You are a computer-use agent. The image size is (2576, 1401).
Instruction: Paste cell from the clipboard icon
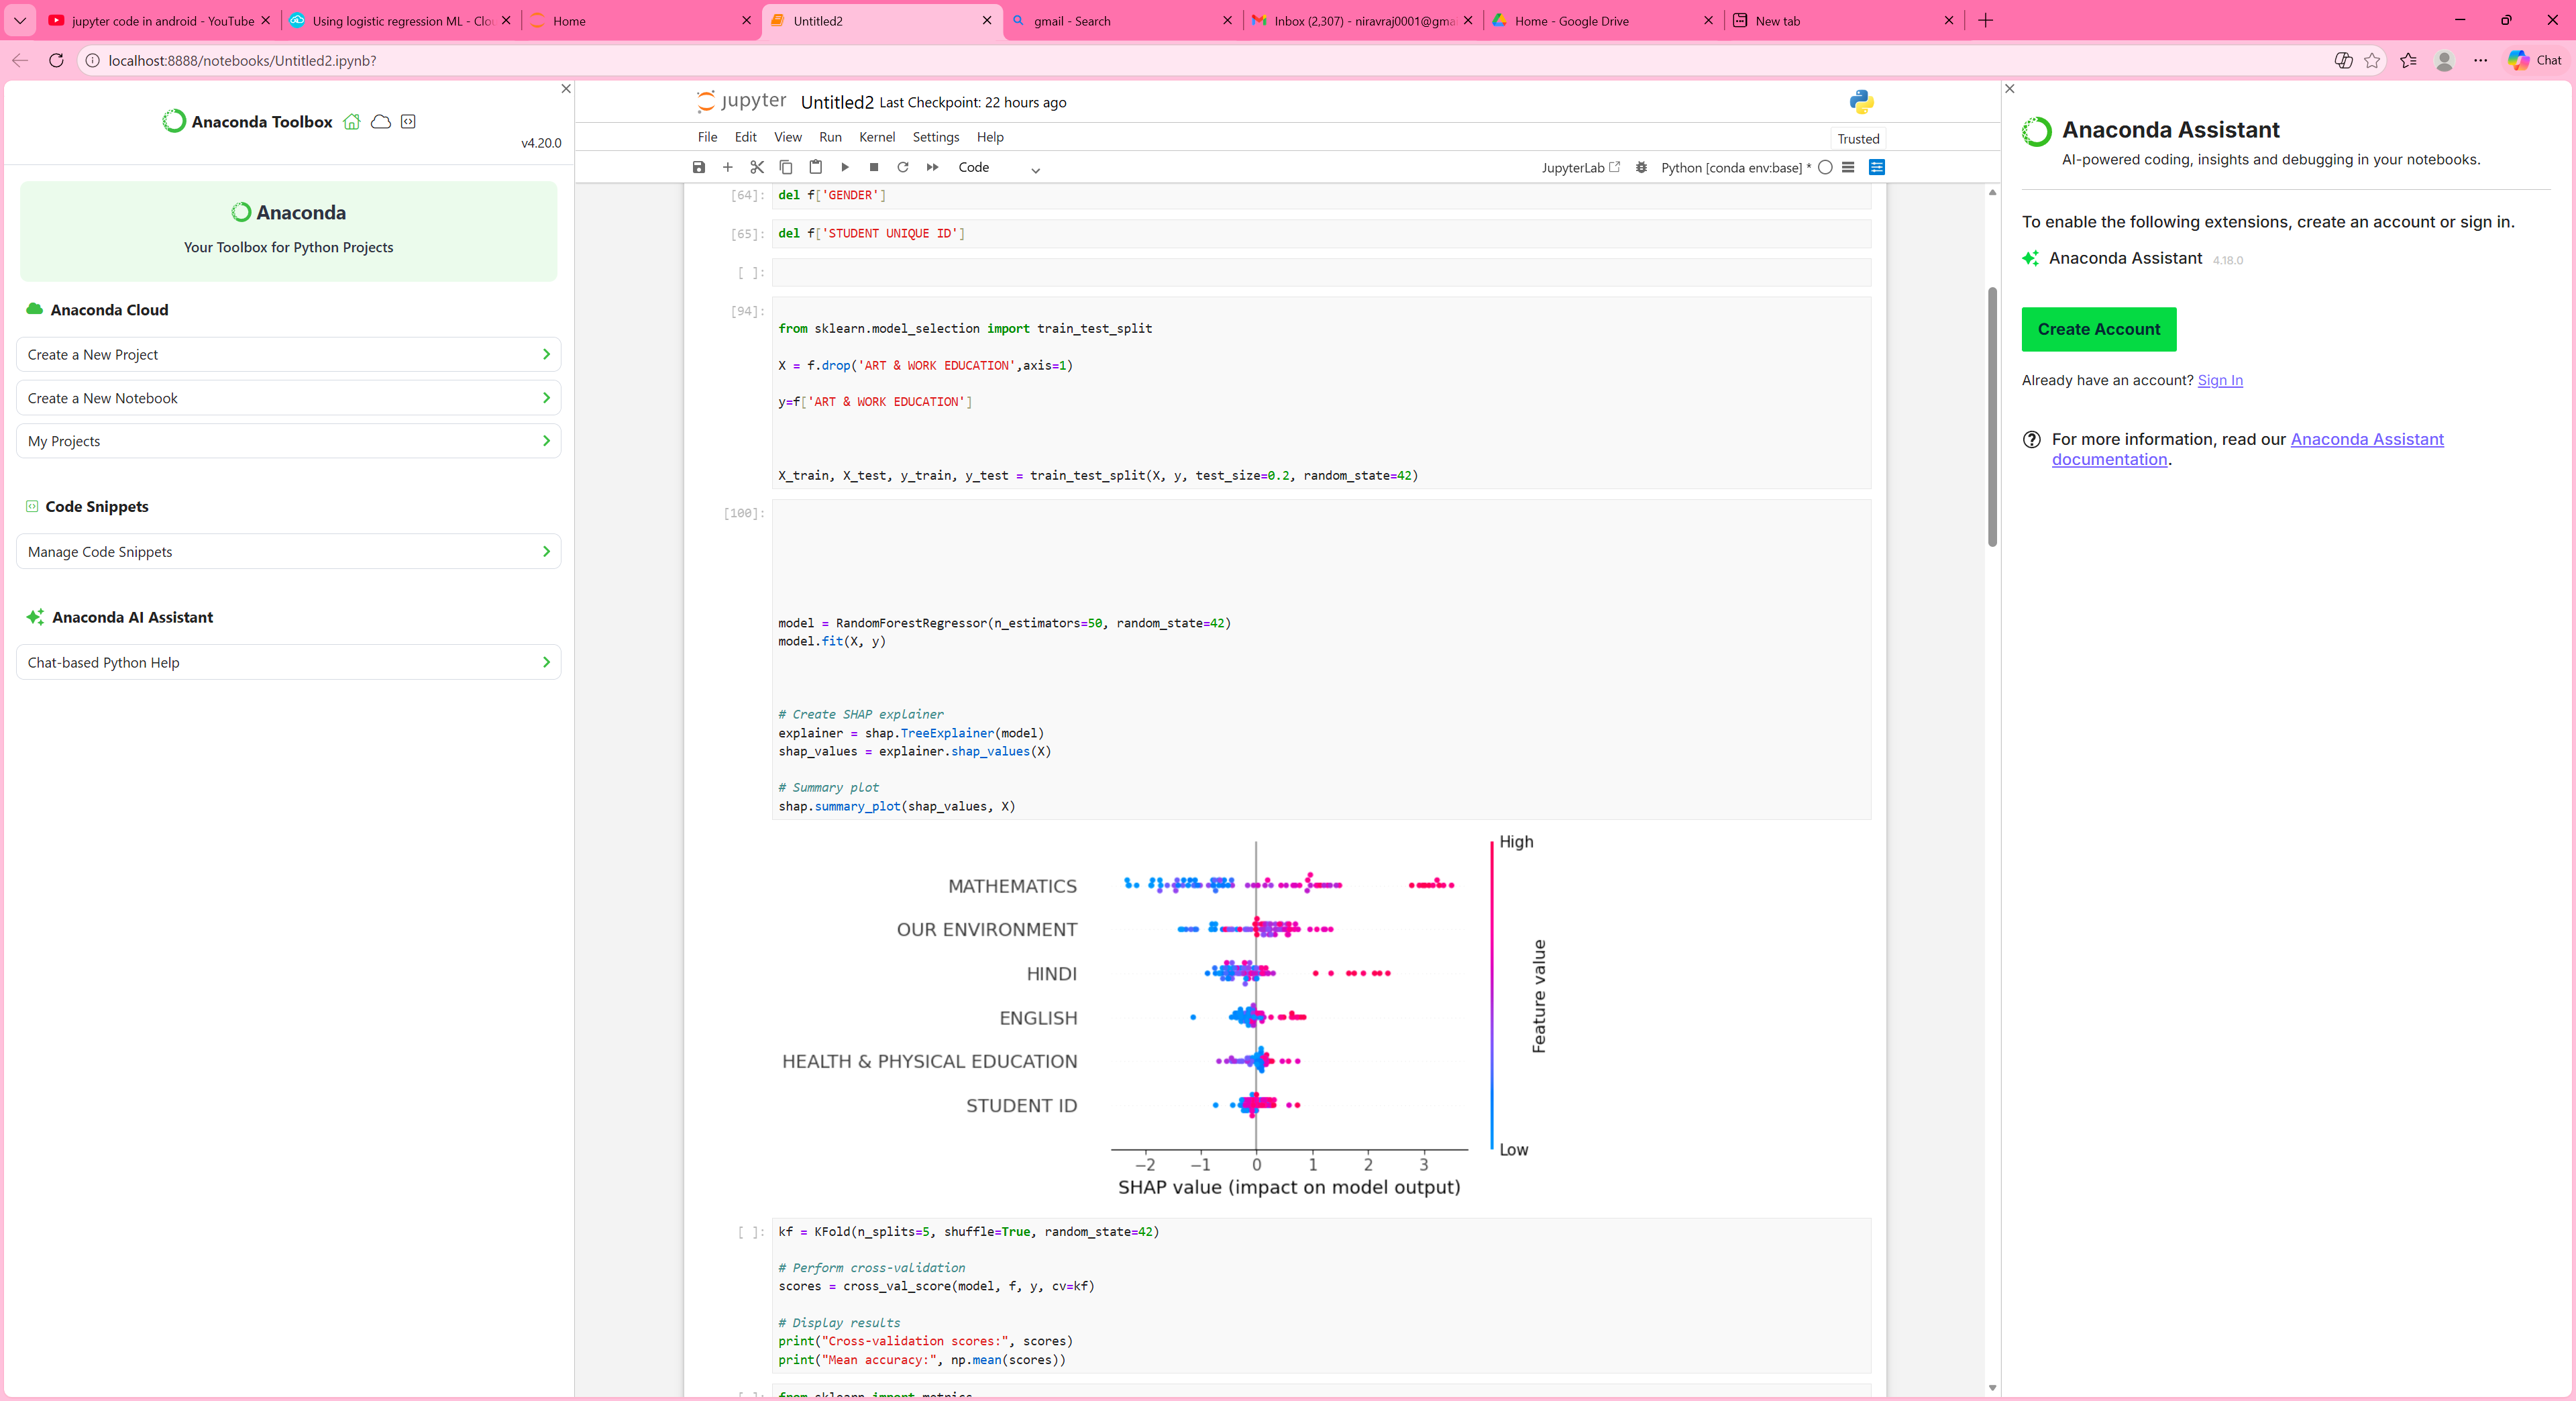point(815,167)
